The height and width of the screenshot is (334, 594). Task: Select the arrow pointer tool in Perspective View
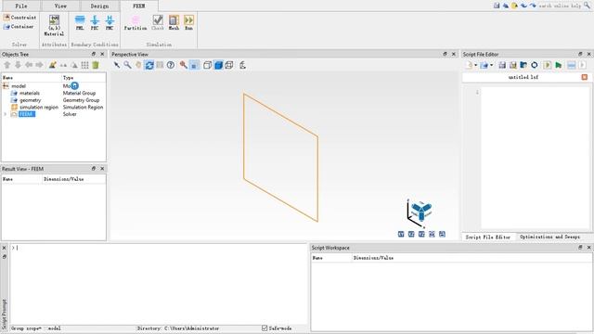[x=117, y=65]
